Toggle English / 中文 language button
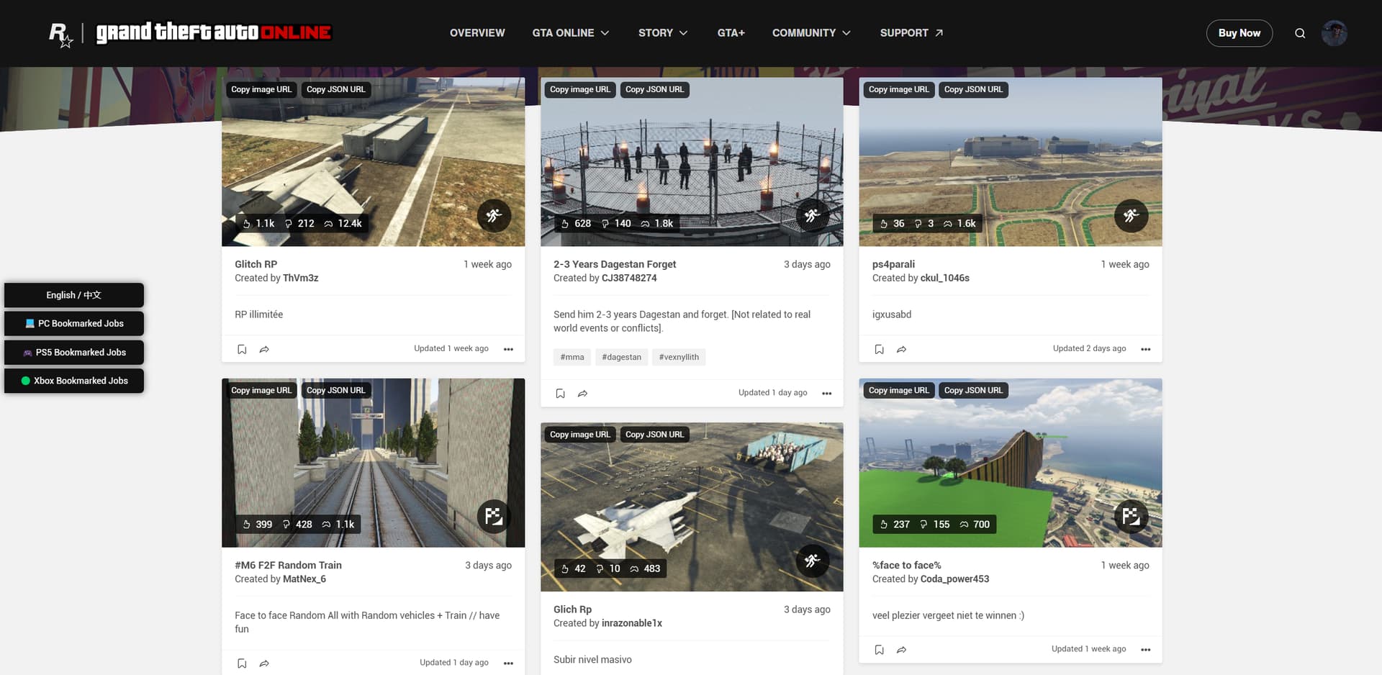The height and width of the screenshot is (675, 1382). pyautogui.click(x=74, y=295)
